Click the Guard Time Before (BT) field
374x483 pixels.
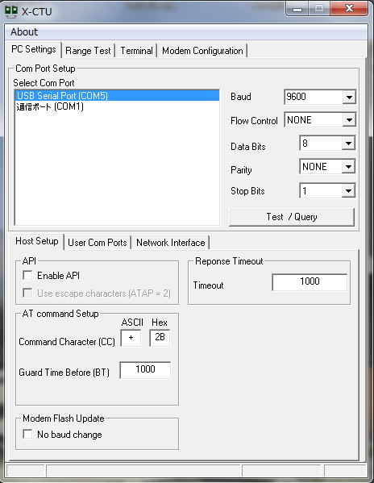click(145, 369)
